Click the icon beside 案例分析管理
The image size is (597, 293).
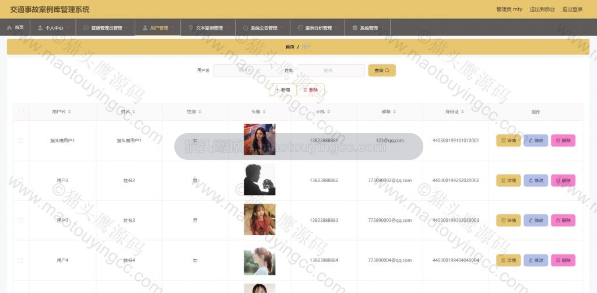coord(300,28)
